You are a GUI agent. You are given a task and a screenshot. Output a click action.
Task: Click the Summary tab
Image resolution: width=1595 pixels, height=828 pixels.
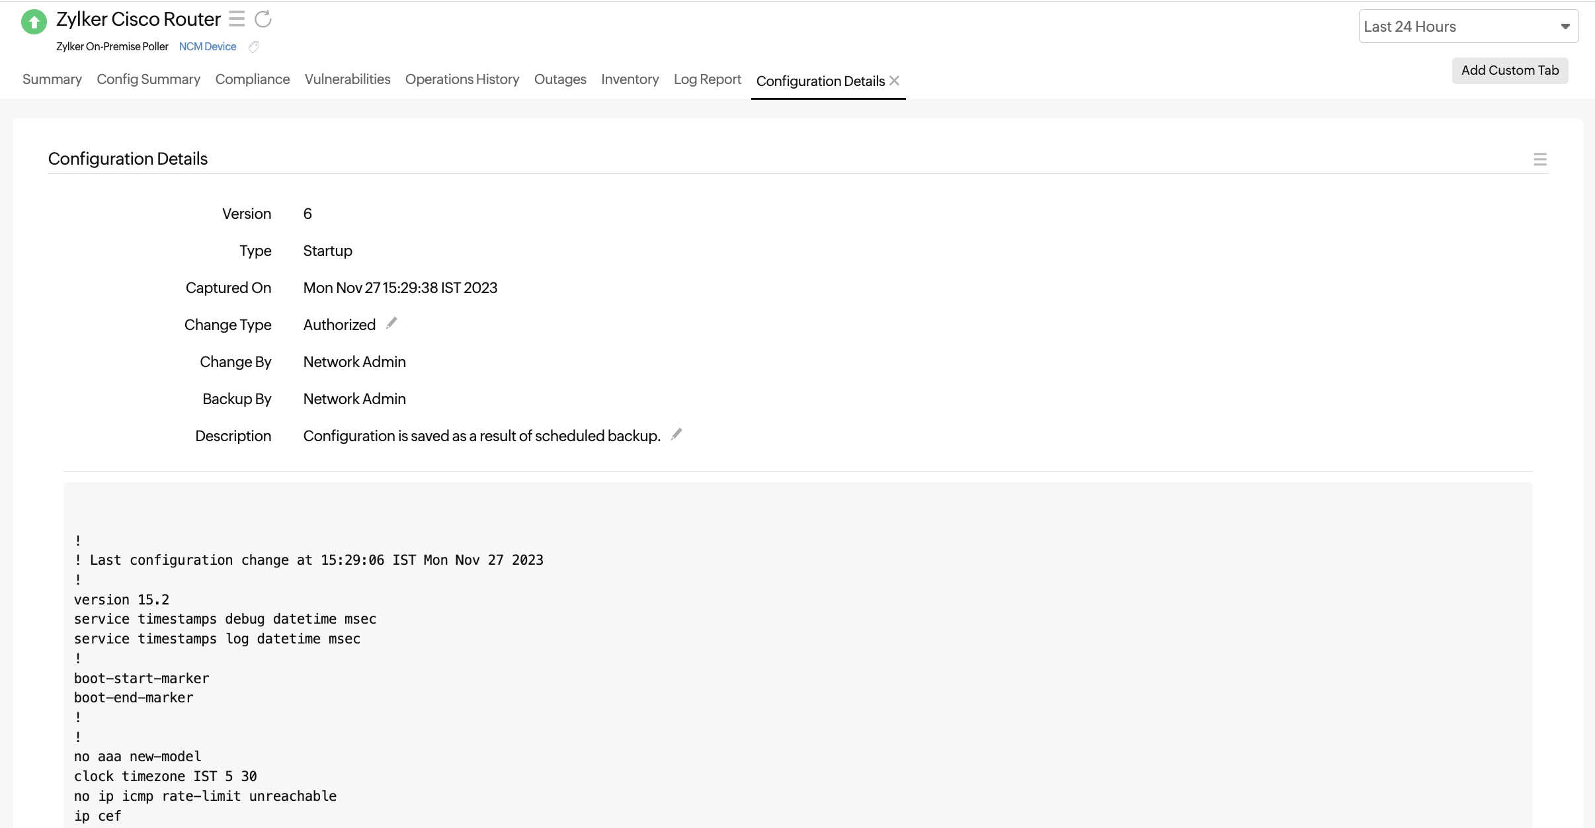point(52,79)
